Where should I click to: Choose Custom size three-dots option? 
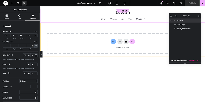(x=36, y=73)
